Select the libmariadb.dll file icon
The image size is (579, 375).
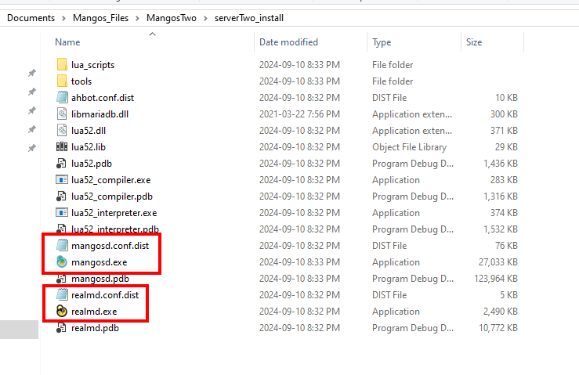click(x=62, y=114)
